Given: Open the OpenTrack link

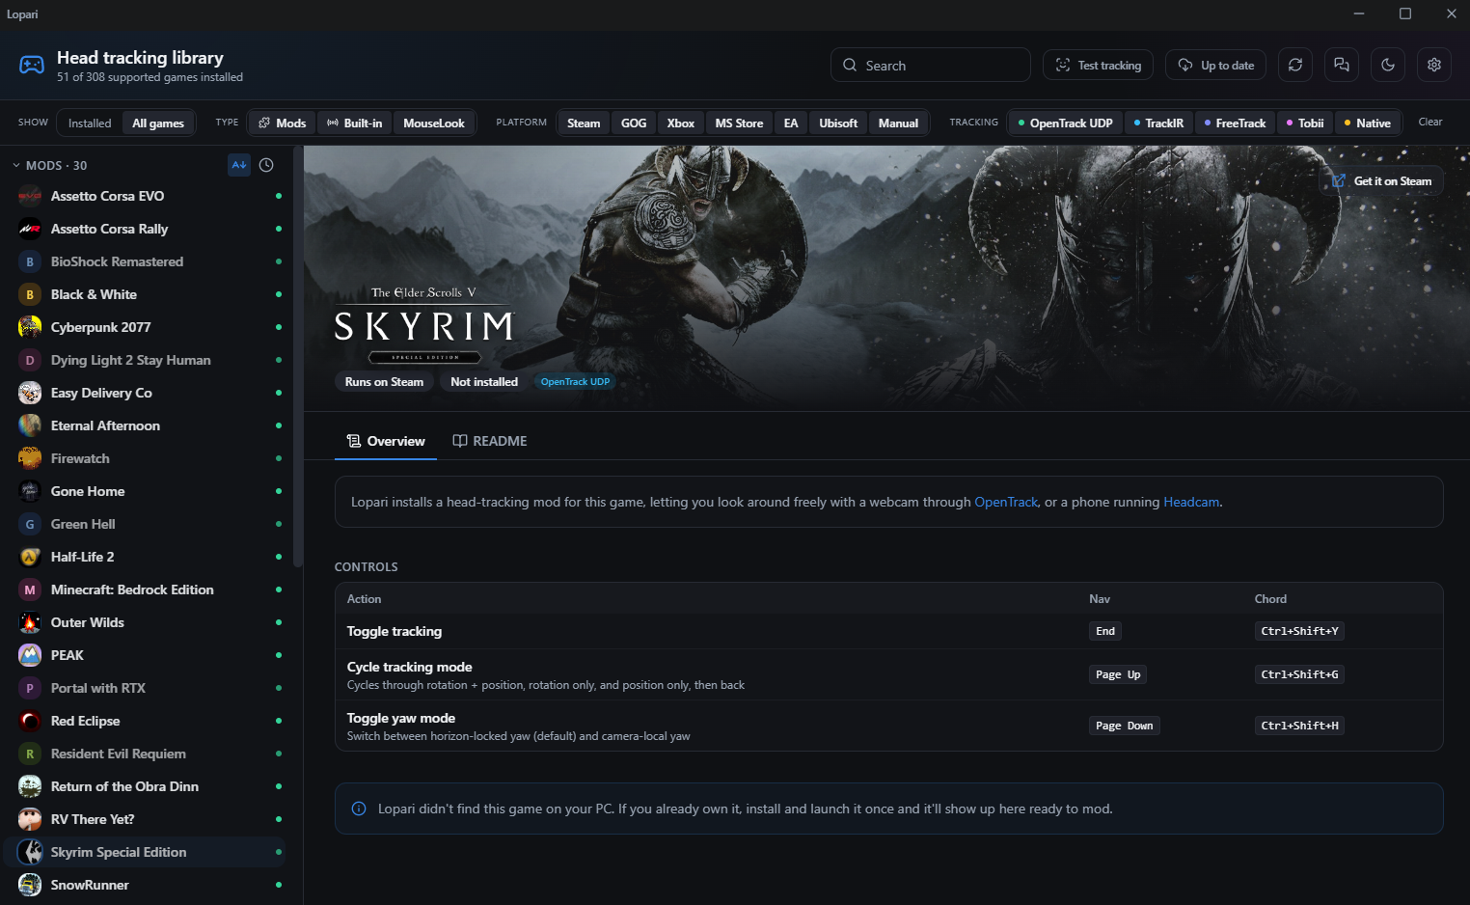Looking at the screenshot, I should pos(1006,502).
